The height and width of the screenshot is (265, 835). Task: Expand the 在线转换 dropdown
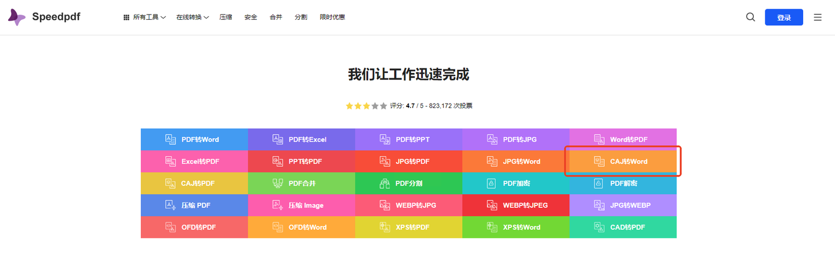click(x=192, y=17)
